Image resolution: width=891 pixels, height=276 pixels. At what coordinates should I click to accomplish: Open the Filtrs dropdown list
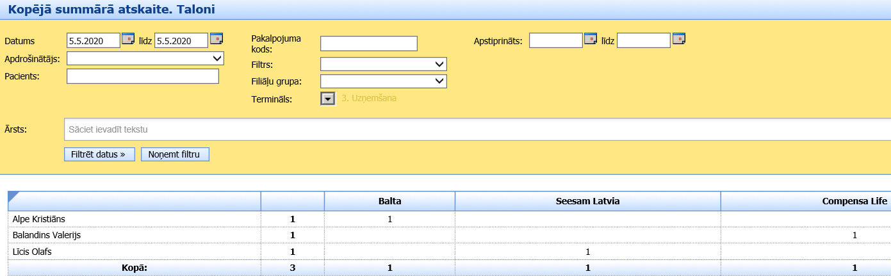coord(383,64)
